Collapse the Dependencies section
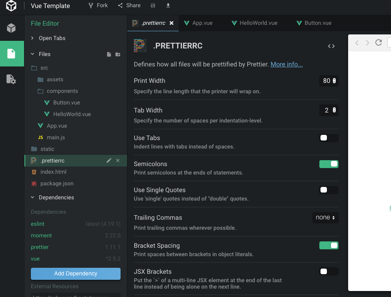 (52, 197)
